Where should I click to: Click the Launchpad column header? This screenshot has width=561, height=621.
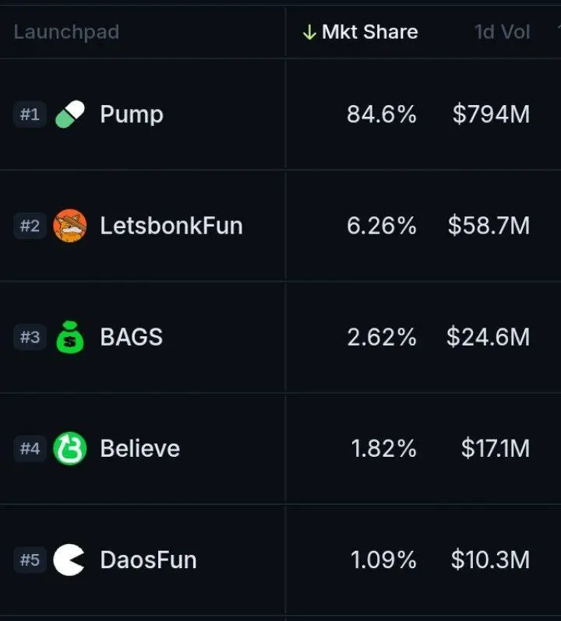(66, 32)
